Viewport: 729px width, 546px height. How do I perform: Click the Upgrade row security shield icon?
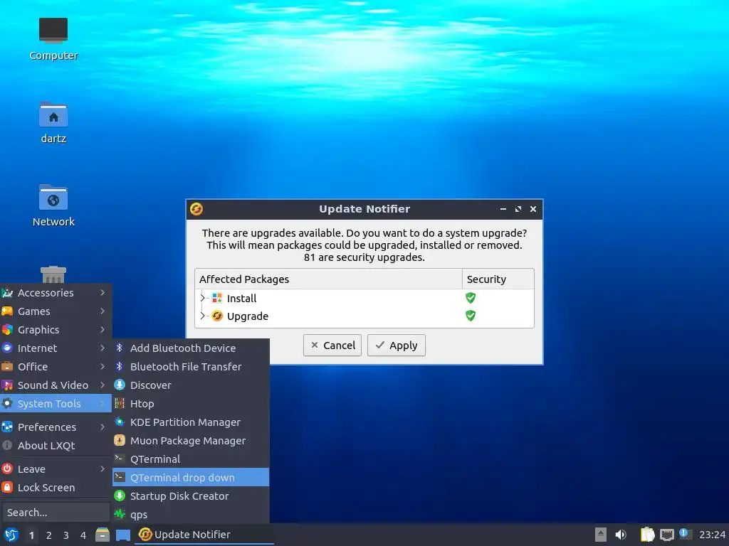[x=470, y=316]
